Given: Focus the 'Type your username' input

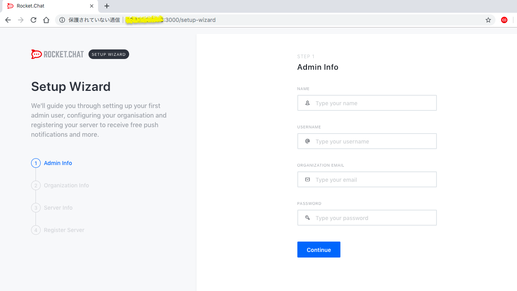Looking at the screenshot, I should (x=367, y=141).
